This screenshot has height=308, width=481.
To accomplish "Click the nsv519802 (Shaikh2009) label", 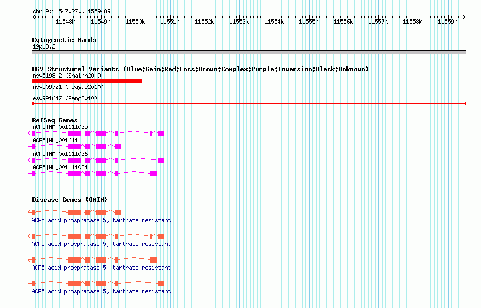I will click(68, 76).
